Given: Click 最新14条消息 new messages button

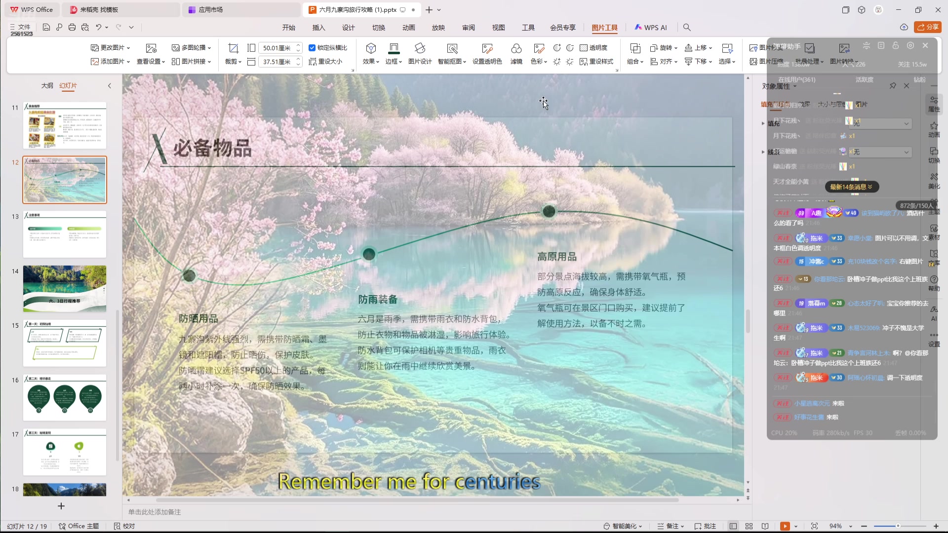Looking at the screenshot, I should (x=852, y=187).
